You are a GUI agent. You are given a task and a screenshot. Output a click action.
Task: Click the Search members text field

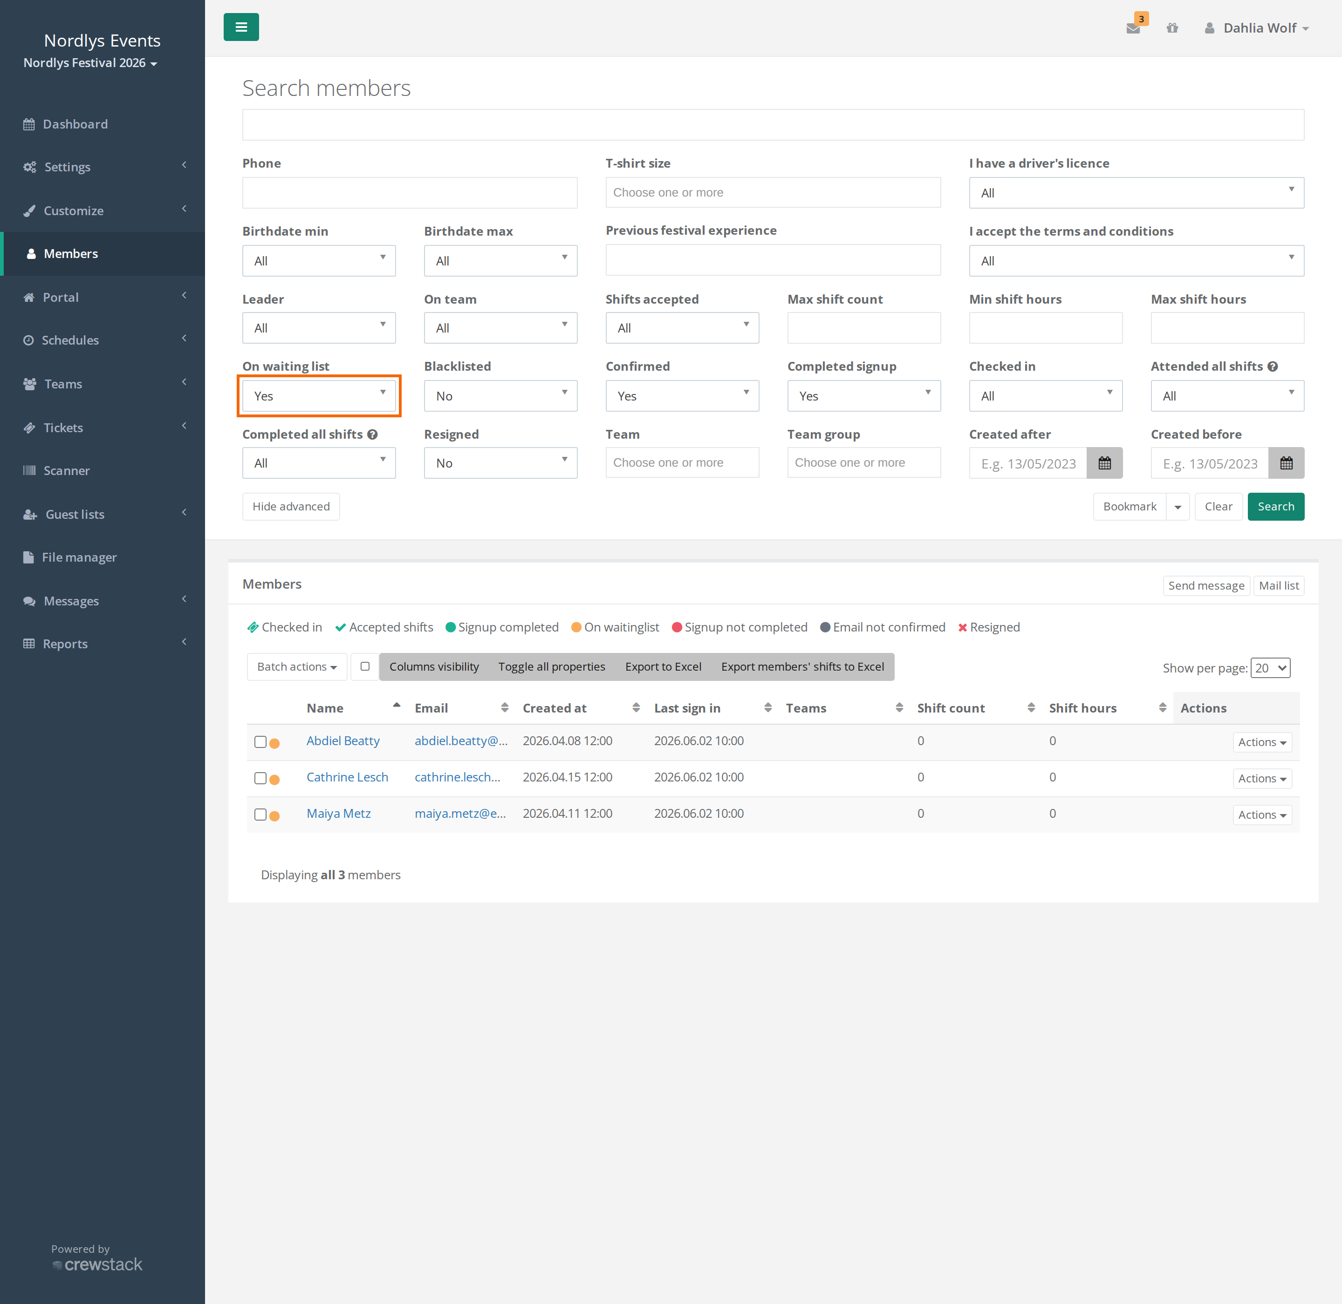pos(773,125)
